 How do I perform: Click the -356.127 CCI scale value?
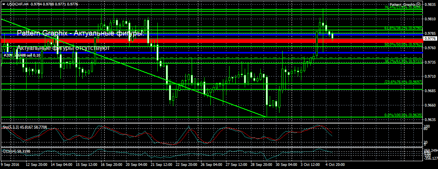(431, 158)
